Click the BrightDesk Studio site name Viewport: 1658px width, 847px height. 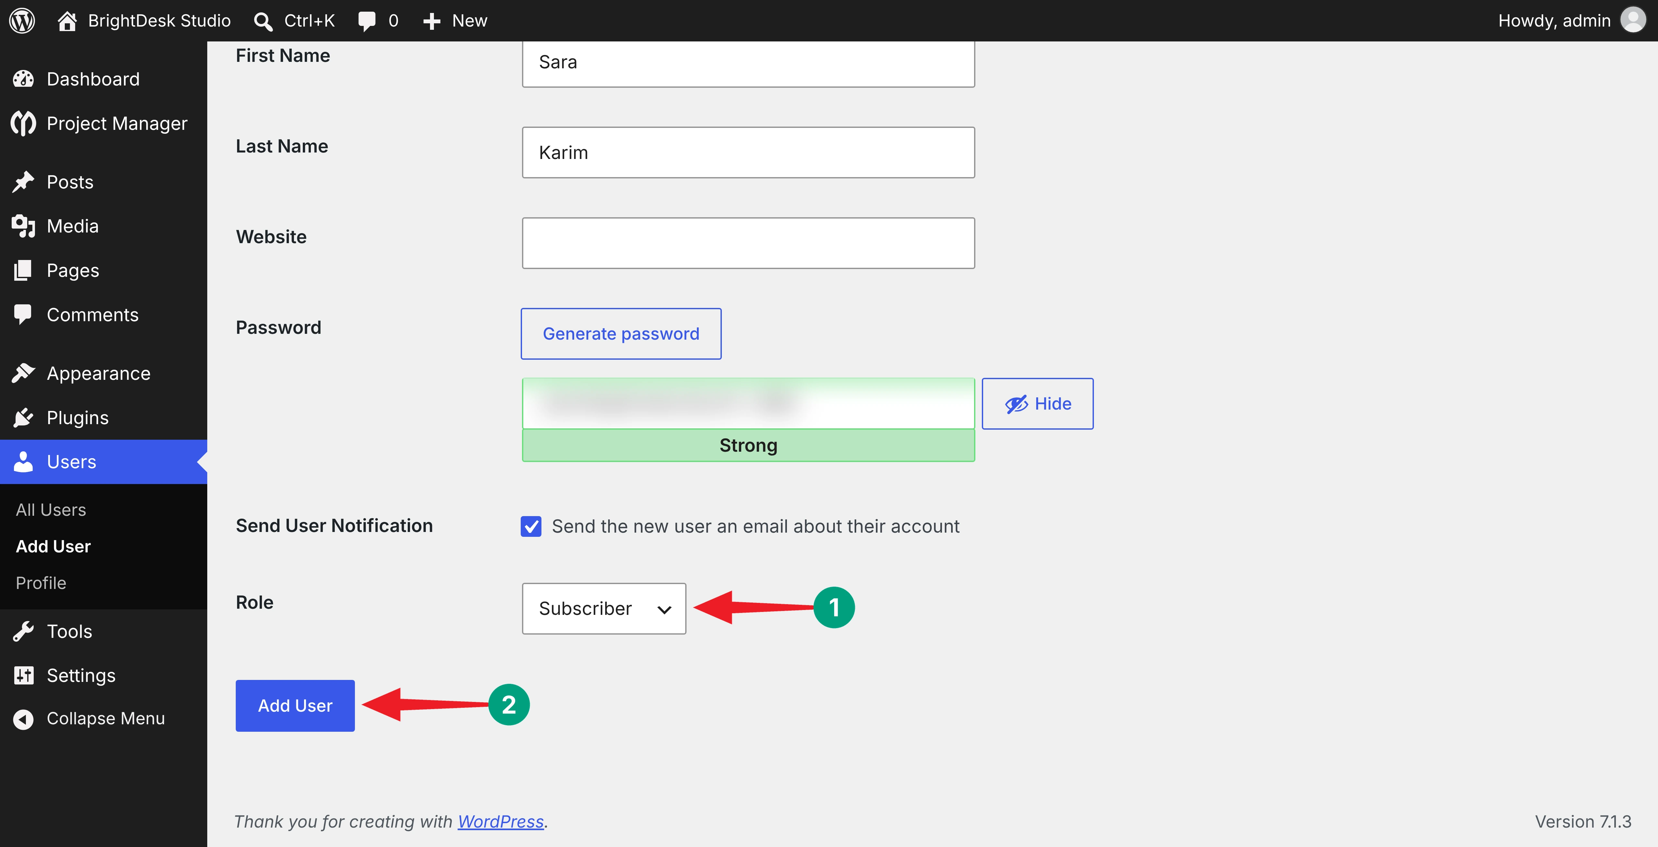tap(159, 21)
